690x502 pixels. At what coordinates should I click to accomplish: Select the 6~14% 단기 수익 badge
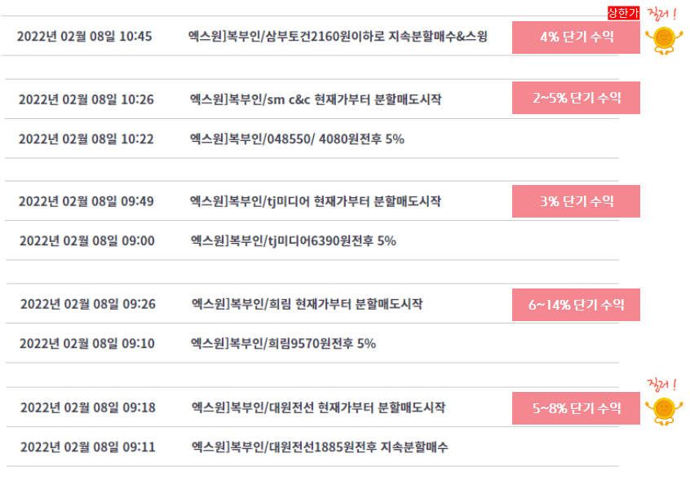576,305
